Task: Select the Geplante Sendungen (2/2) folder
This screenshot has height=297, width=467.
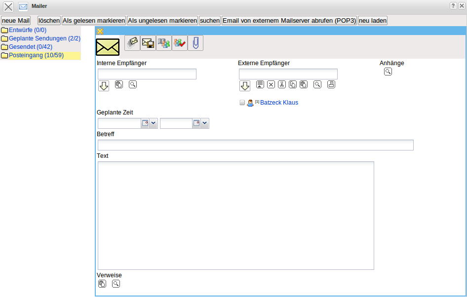Action: 44,38
